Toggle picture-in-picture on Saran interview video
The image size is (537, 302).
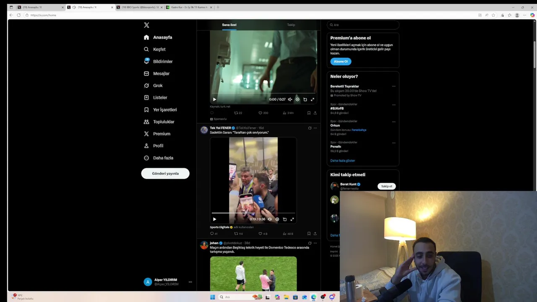pos(285,219)
